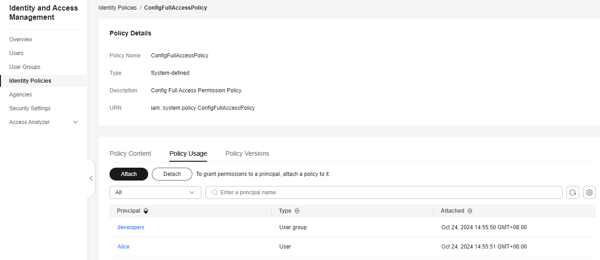Switch to the Policy Content tab
This screenshot has width=600, height=260.
coord(130,153)
